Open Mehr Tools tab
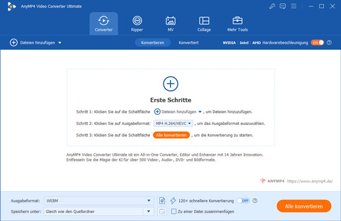The height and width of the screenshot is (221, 341). 238,24
